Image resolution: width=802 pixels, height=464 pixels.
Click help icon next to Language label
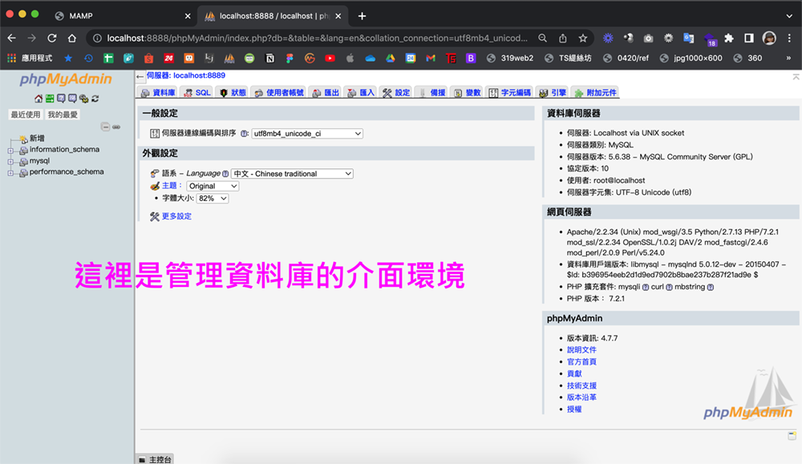pyautogui.click(x=225, y=174)
